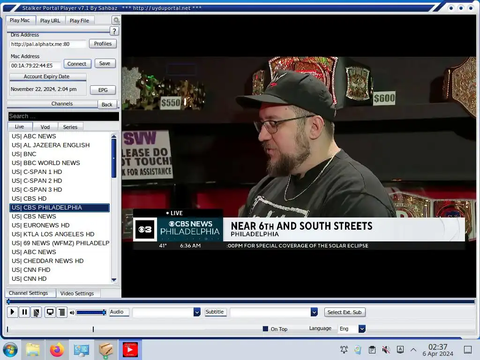
Task: Click the Dns Address input field
Action: point(48,44)
